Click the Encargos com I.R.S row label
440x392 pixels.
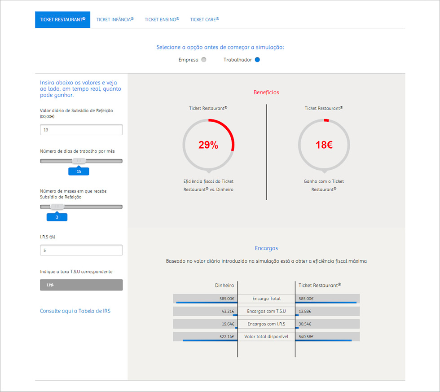[x=266, y=324]
